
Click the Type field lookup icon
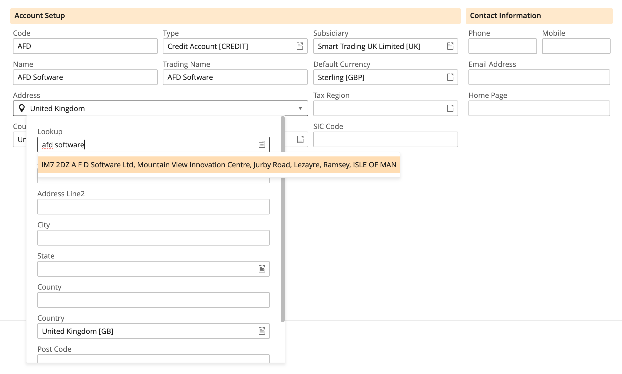[300, 46]
